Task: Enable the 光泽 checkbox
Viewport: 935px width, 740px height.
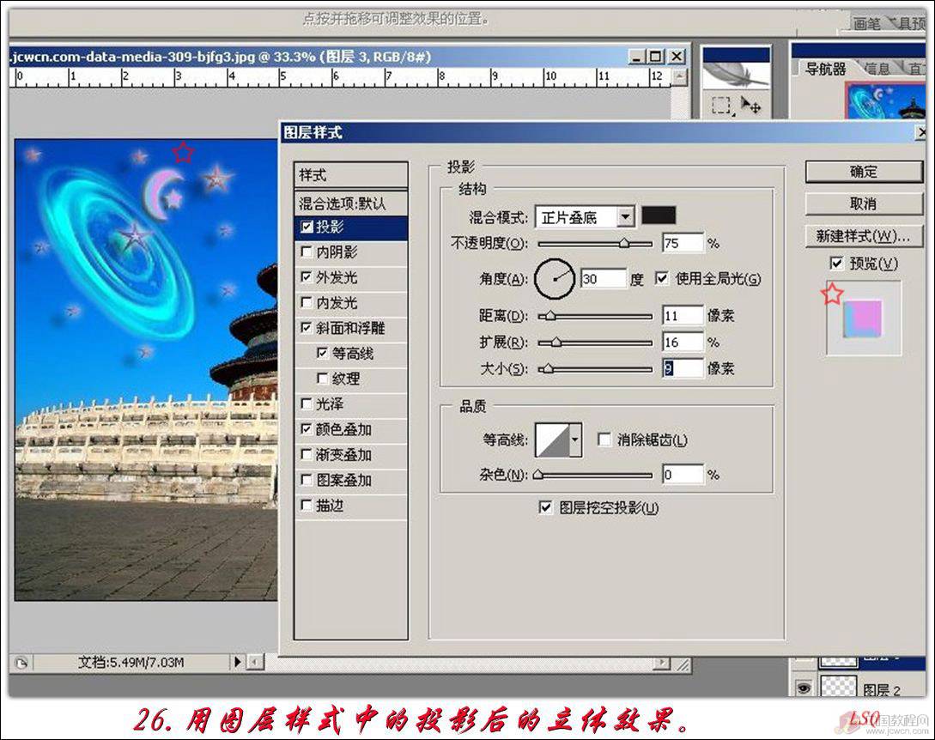Action: coord(307,403)
